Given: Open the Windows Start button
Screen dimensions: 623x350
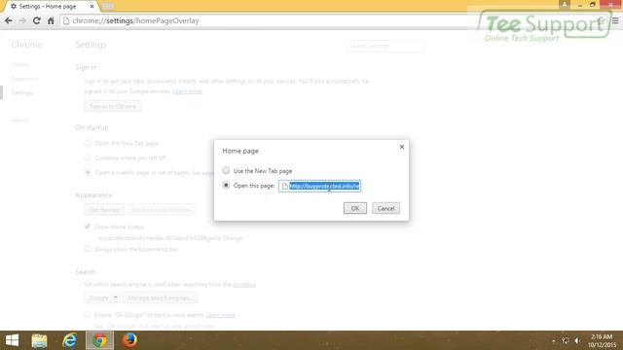Looking at the screenshot, I should click(x=12, y=340).
